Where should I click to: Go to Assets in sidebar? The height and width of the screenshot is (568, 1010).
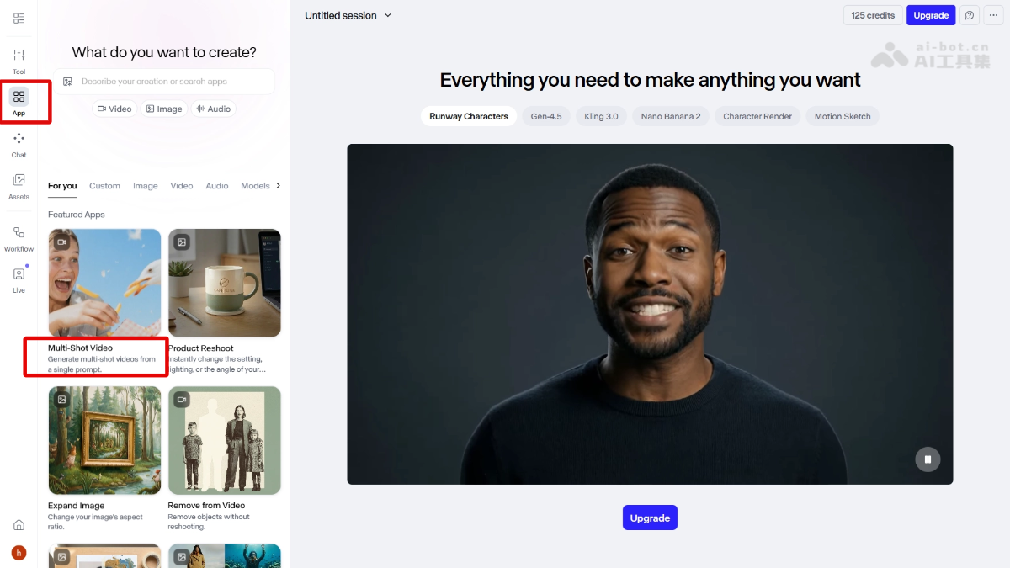point(19,186)
